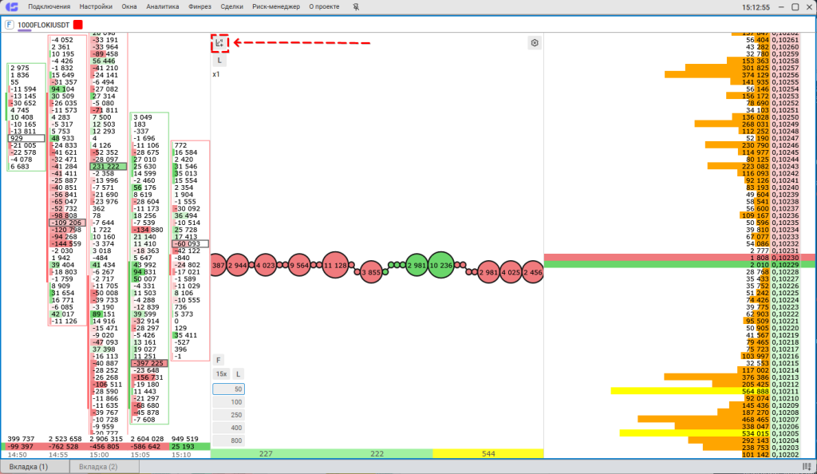
Task: Click the green 10 236 trade bubble
Action: [440, 266]
